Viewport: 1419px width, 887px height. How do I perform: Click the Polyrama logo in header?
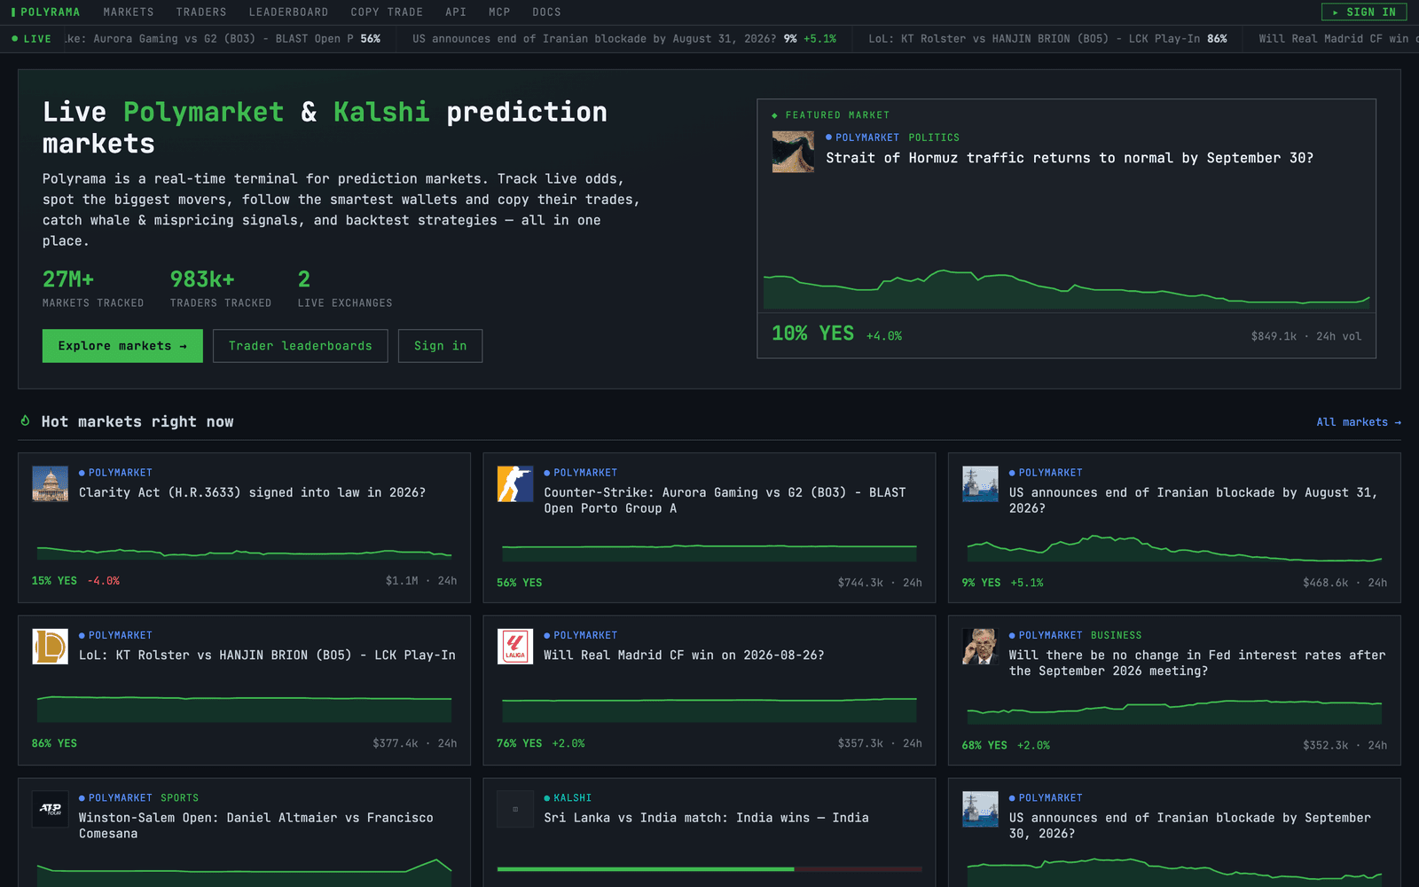(x=45, y=12)
